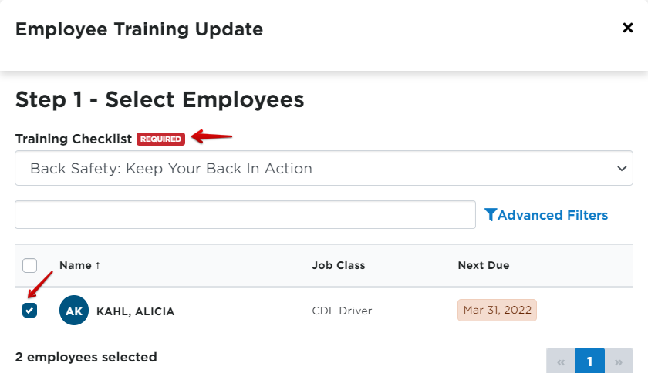Screen dimensions: 648x373
Task: Open the Training Checklist dropdown
Action: click(324, 168)
